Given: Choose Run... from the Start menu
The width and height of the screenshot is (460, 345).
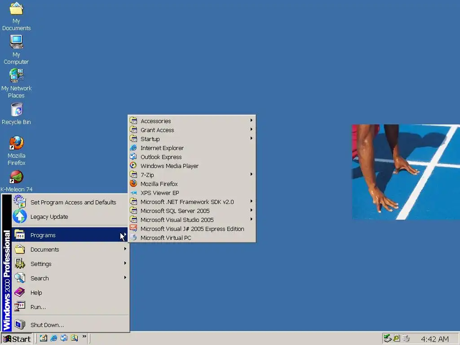Looking at the screenshot, I should point(70,306).
